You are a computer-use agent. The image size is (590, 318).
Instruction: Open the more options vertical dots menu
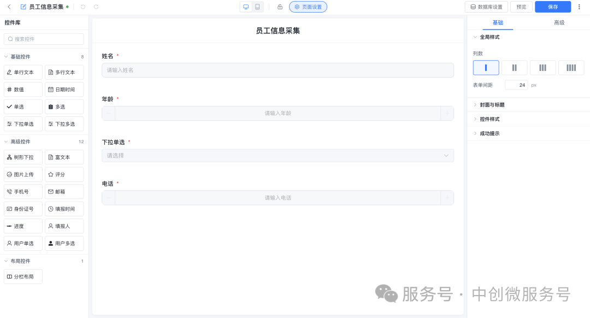click(579, 7)
